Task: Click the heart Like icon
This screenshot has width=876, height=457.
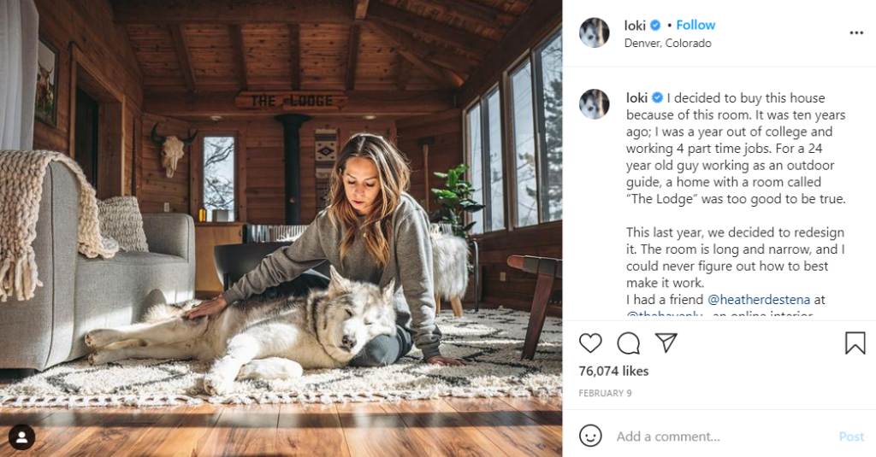Action: click(x=590, y=343)
